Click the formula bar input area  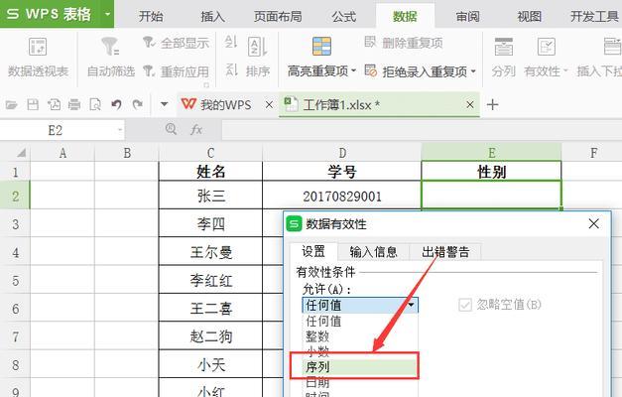422,130
